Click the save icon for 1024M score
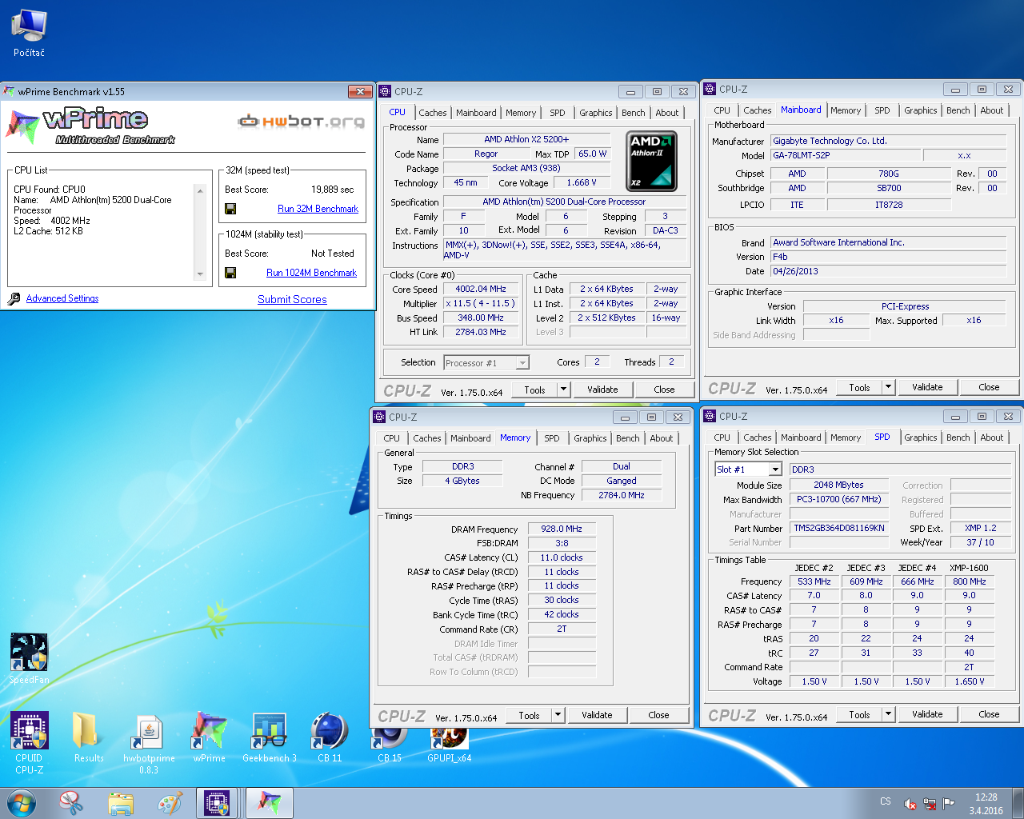The width and height of the screenshot is (1024, 819). pos(230,273)
